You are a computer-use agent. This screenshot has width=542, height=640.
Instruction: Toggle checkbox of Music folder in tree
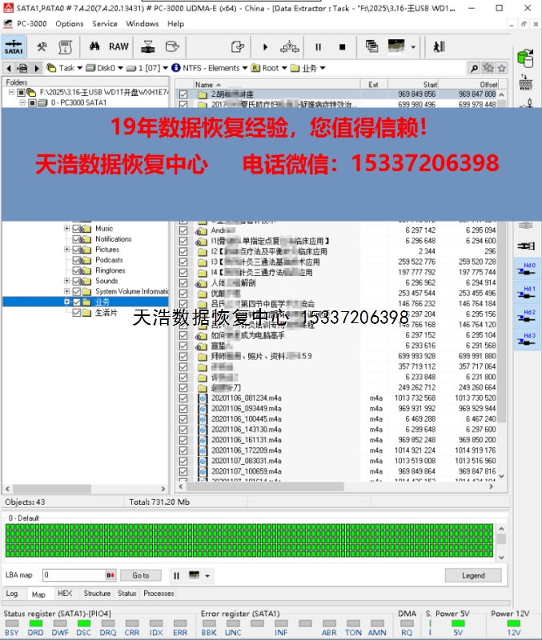tap(78, 229)
